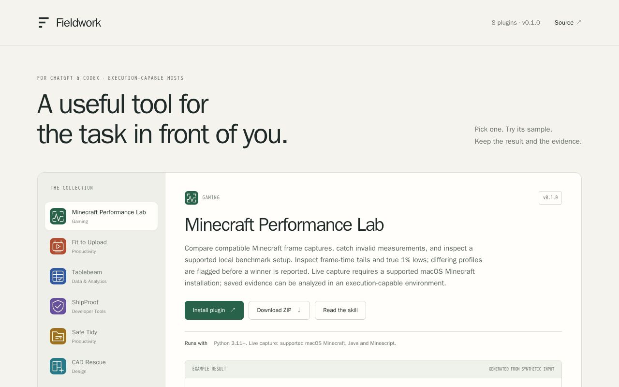Click the plugin description paragraph
619x387 pixels.
click(x=334, y=266)
